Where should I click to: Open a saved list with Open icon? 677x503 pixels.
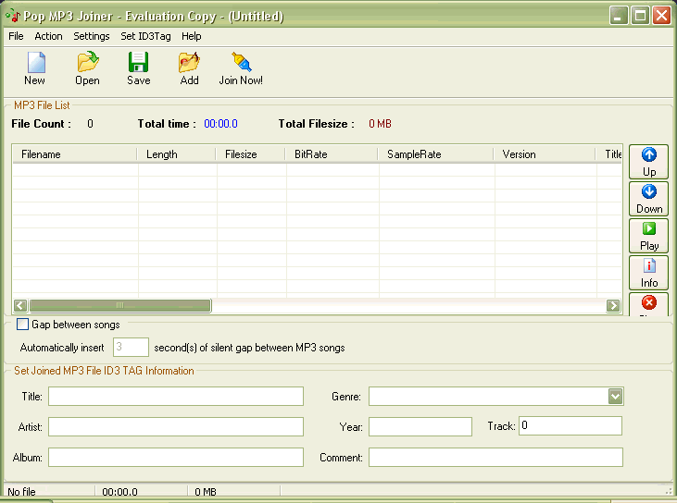tap(88, 62)
